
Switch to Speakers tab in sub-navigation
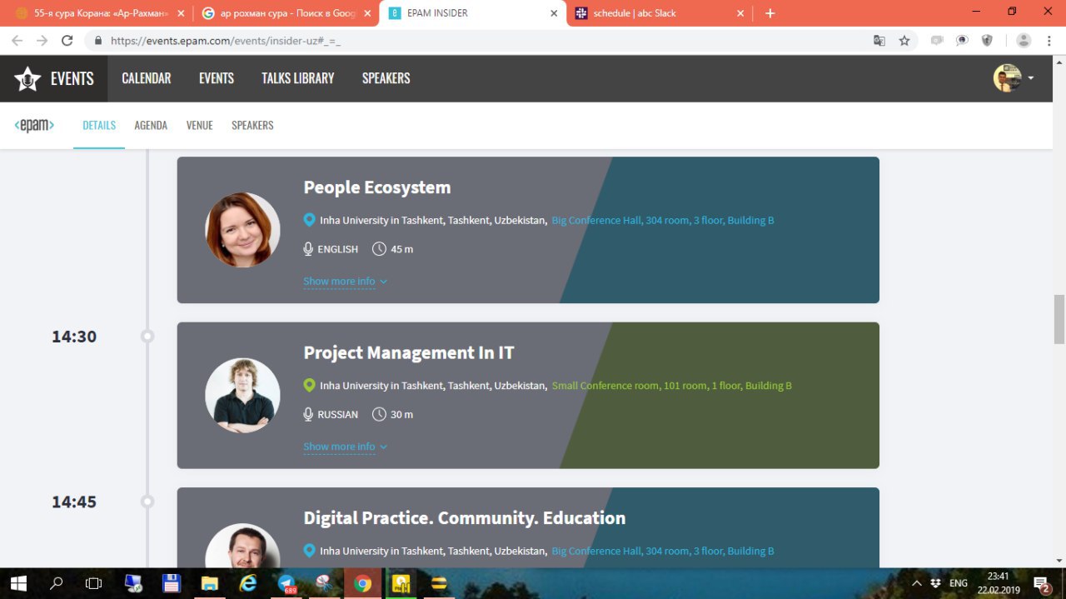pos(252,125)
